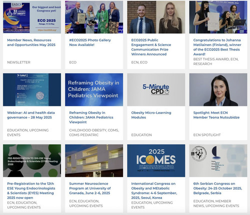Open Teona Nutsubidze portrait thumbnail
Image resolution: width=250 pixels, height=215 pixels.
tap(218, 89)
